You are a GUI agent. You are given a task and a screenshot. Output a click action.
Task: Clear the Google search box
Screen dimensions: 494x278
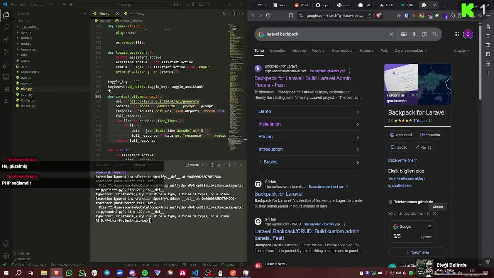pos(391,34)
